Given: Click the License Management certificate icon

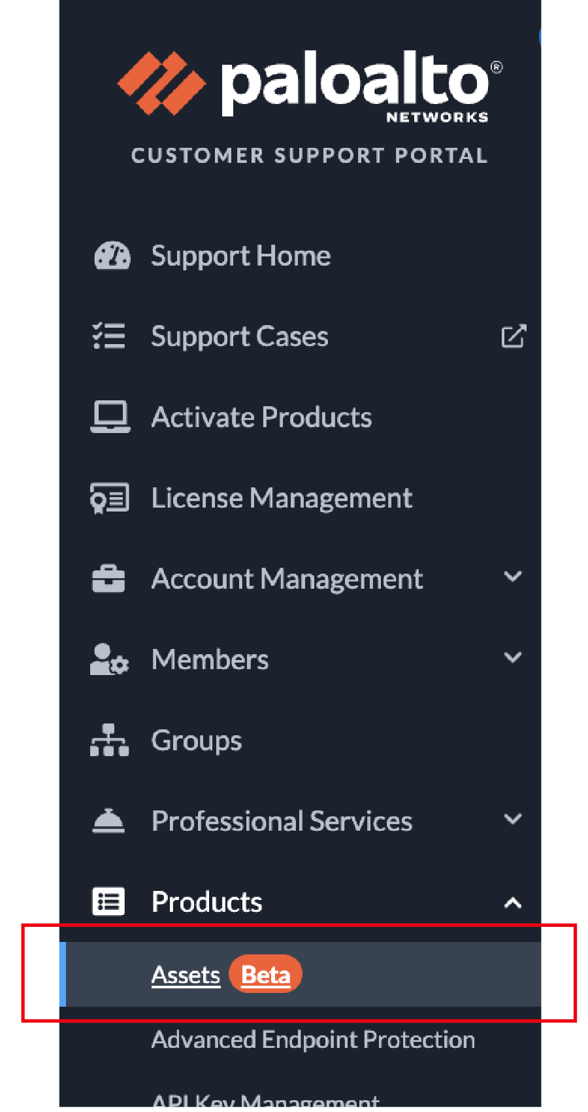Looking at the screenshot, I should (x=110, y=498).
